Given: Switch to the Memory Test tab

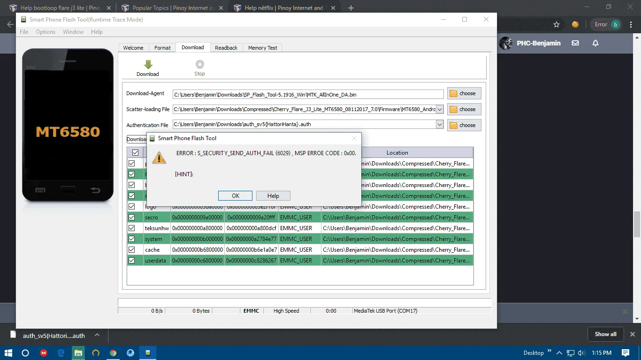Looking at the screenshot, I should click(x=263, y=48).
